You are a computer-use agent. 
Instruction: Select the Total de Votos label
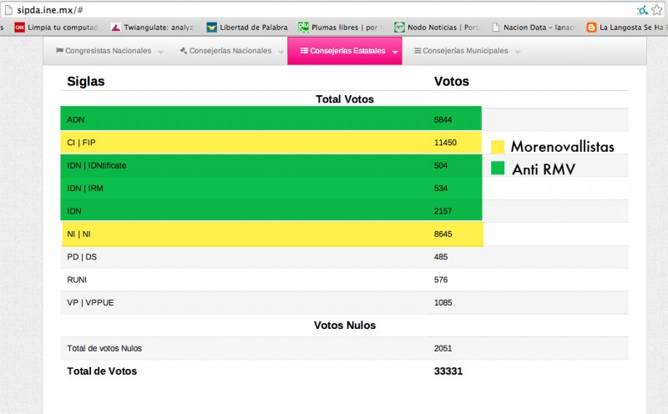(102, 371)
